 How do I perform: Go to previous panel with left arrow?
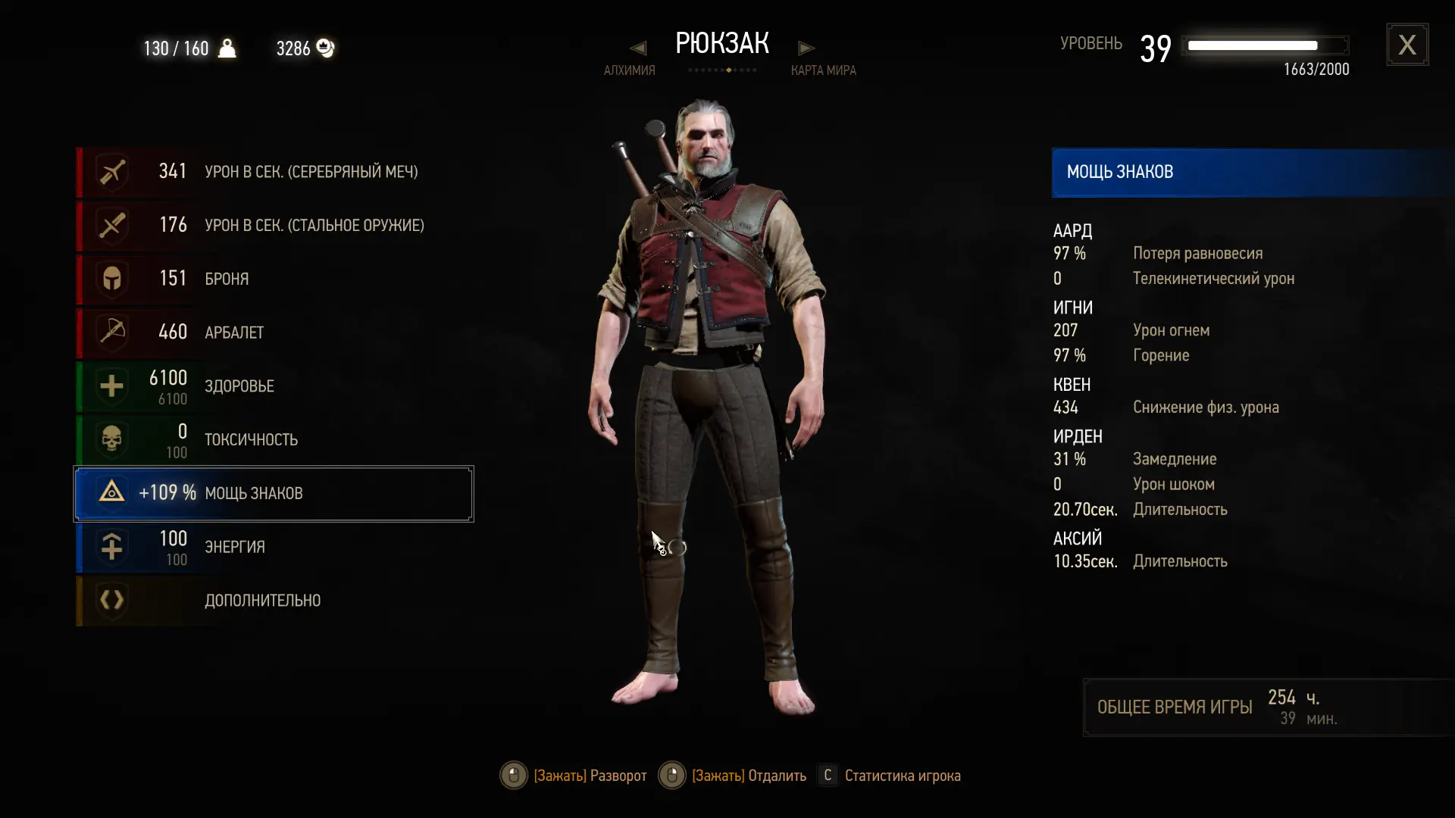click(638, 48)
